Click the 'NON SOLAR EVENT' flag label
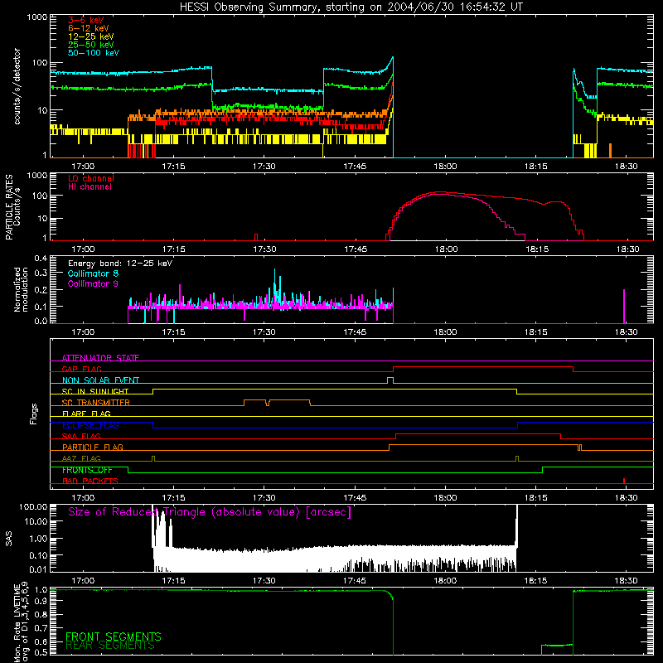 [x=100, y=380]
